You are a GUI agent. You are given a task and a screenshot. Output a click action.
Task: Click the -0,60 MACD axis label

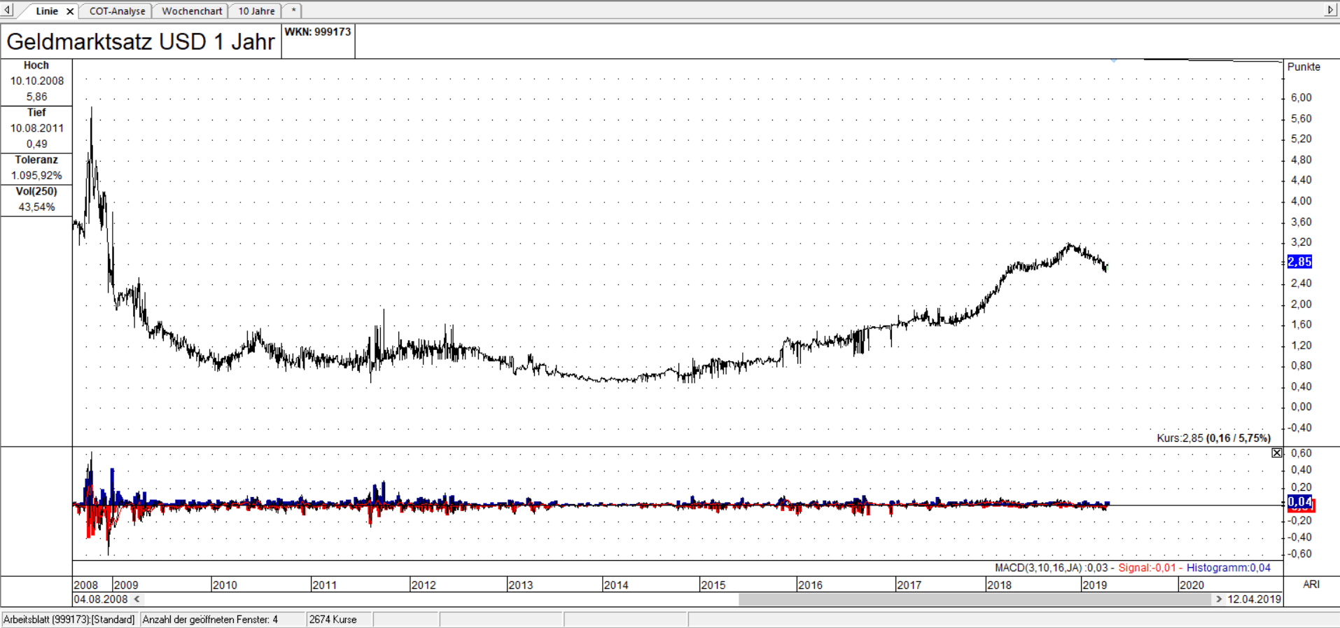click(x=1300, y=553)
